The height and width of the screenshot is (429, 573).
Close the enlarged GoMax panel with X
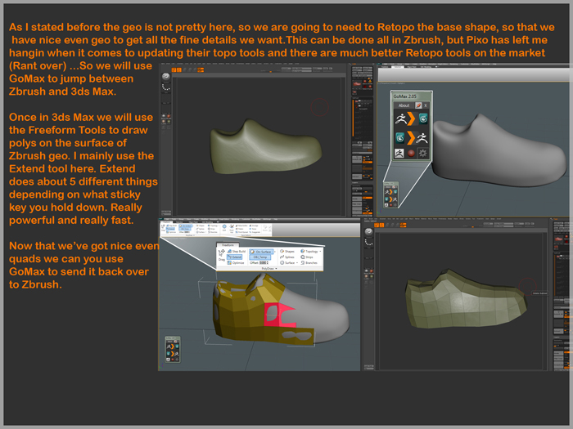[426, 105]
